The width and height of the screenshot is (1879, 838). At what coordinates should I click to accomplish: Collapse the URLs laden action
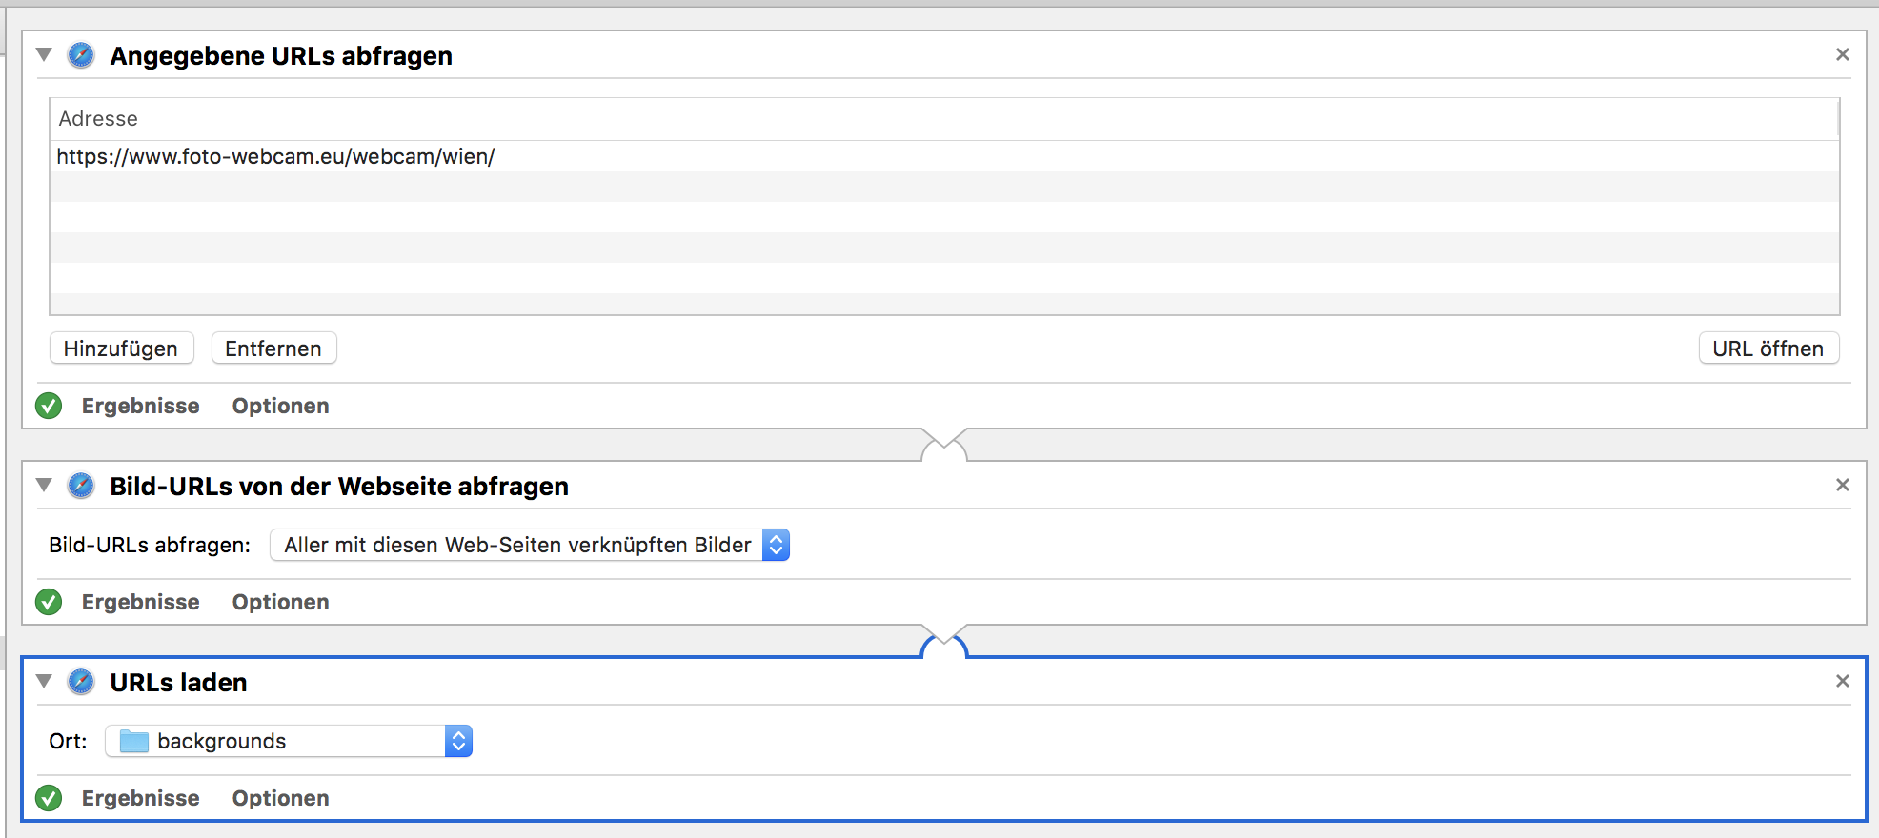(x=44, y=682)
